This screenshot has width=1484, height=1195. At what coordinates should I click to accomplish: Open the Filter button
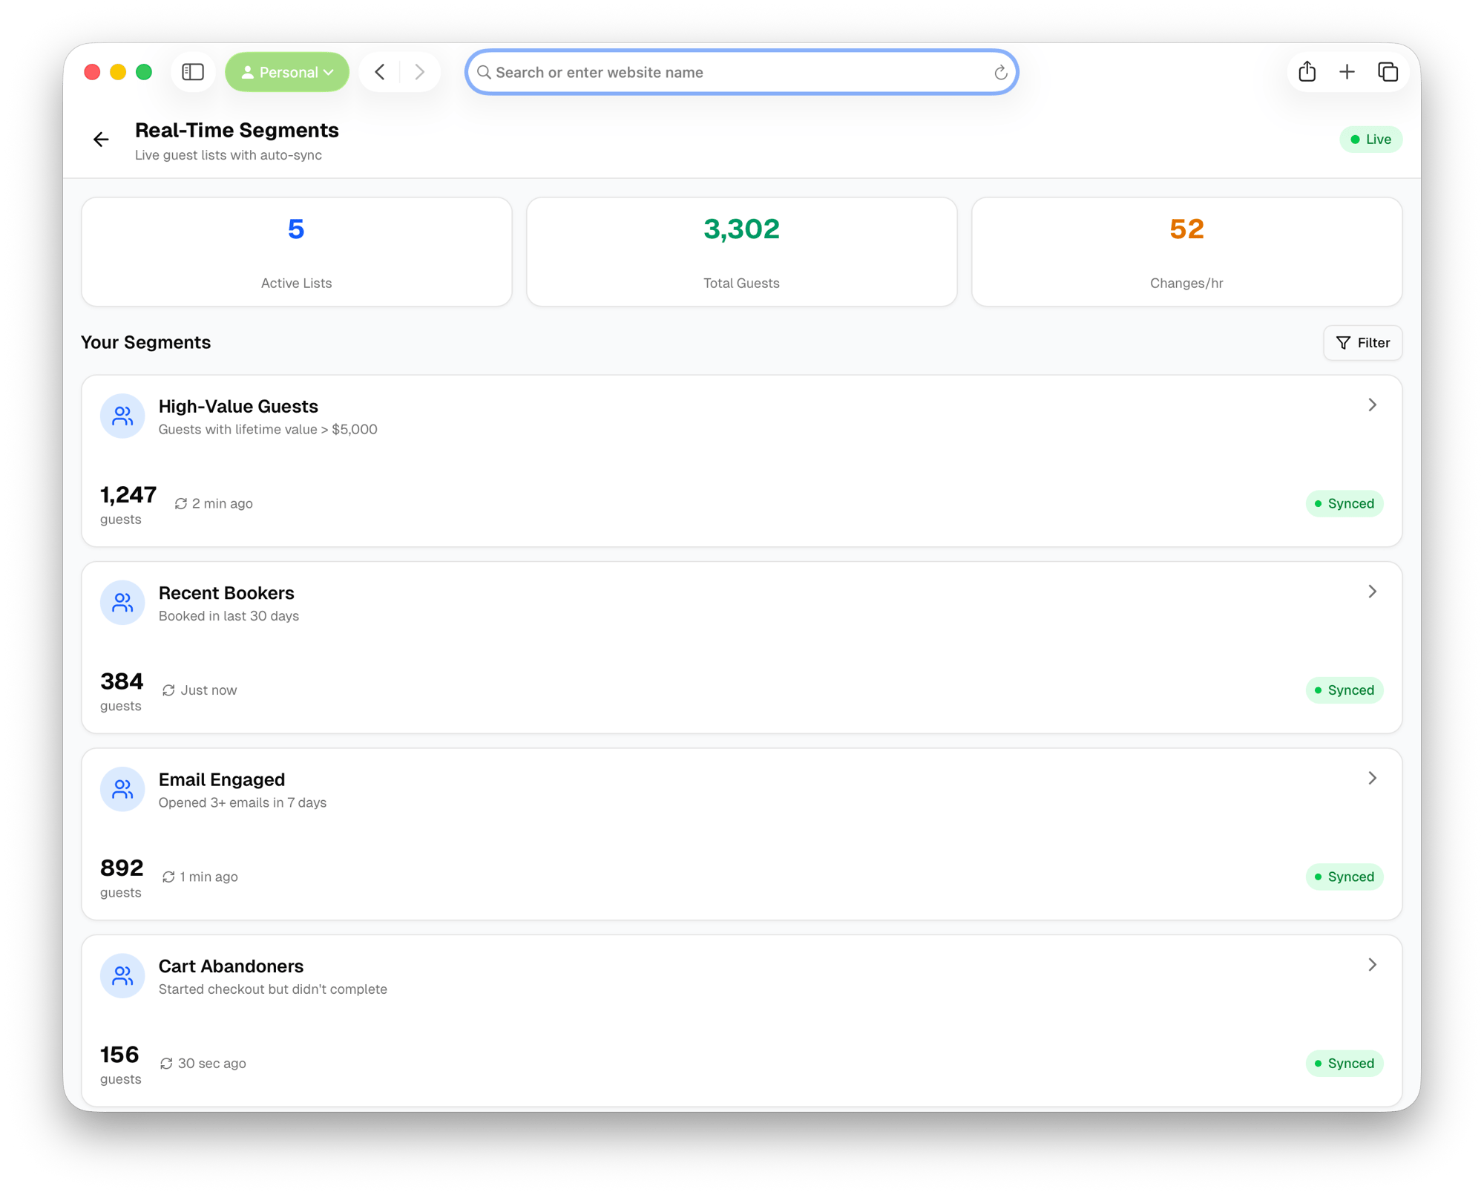click(x=1362, y=343)
